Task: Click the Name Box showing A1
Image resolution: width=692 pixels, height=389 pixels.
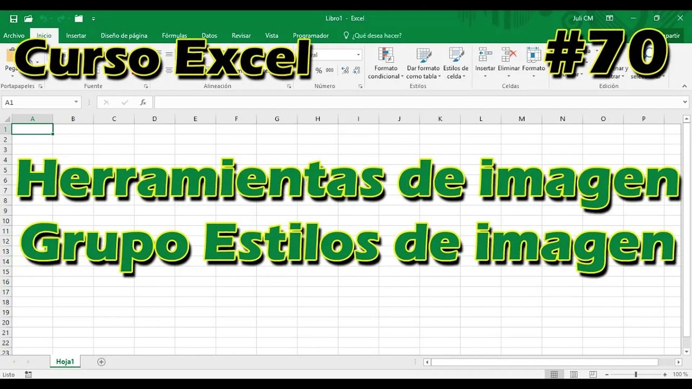Action: click(x=37, y=102)
